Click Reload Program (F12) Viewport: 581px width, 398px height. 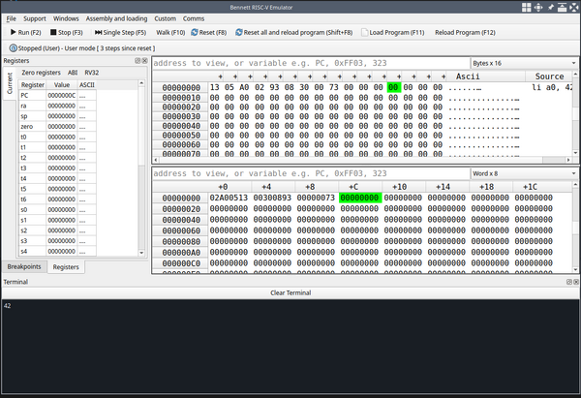click(464, 32)
